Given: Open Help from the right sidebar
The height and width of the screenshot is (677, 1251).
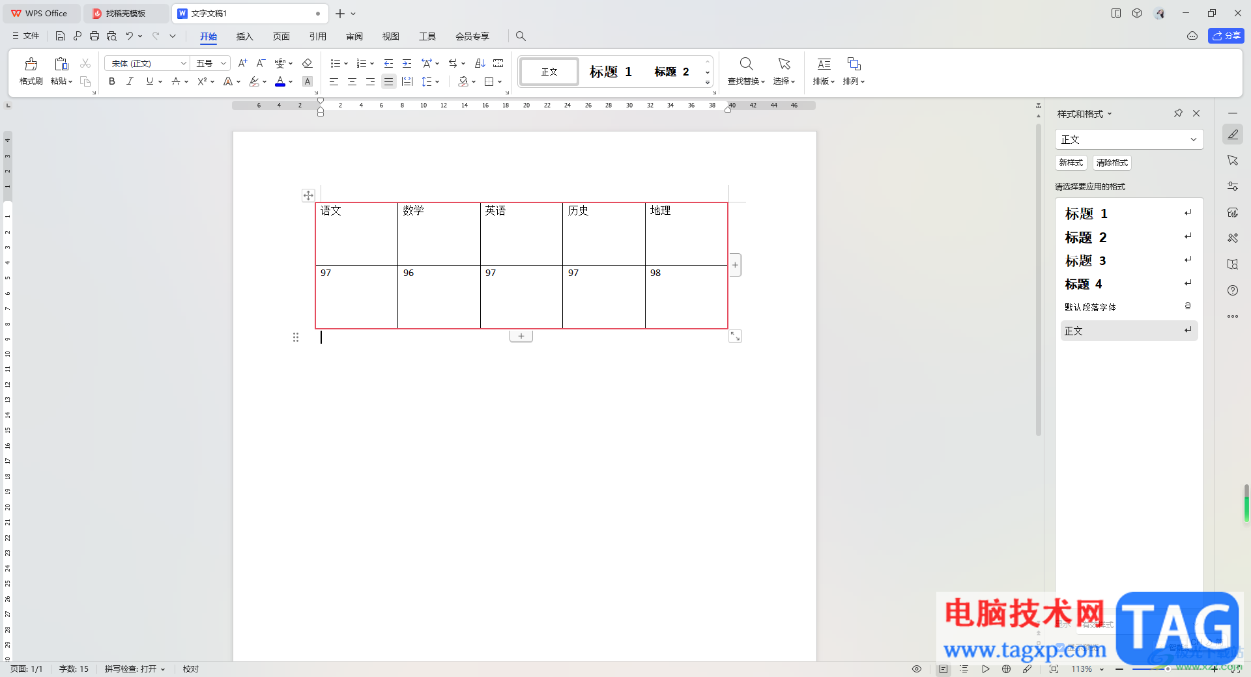Looking at the screenshot, I should pos(1233,290).
